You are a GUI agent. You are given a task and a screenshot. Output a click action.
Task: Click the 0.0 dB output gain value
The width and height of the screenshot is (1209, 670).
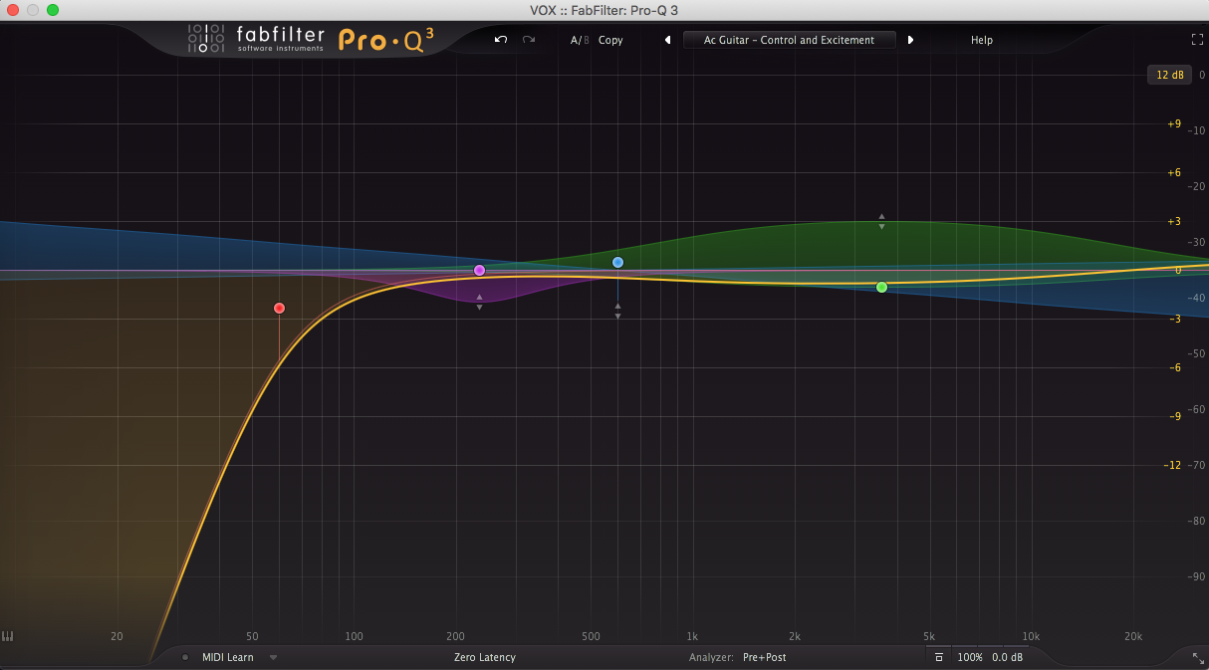(1008, 657)
